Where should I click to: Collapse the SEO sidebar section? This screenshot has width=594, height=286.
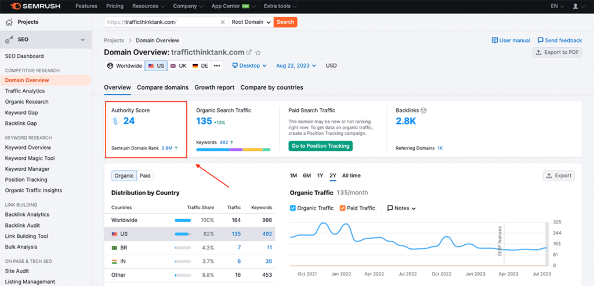(83, 40)
